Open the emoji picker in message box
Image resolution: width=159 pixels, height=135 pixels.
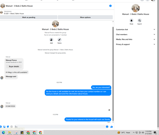[107, 127]
